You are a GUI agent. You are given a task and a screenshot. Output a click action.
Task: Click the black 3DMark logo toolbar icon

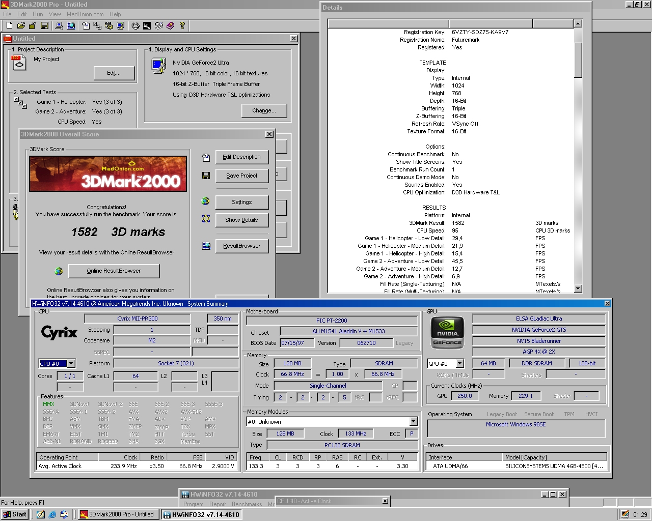click(x=147, y=25)
